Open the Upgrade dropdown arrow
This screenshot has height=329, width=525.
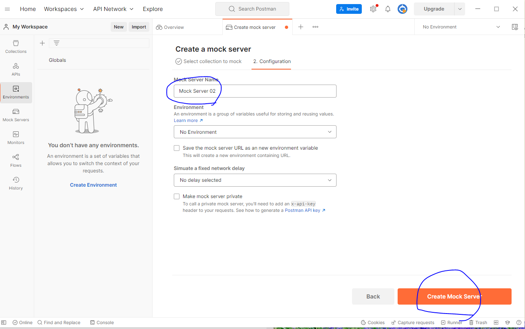point(460,9)
